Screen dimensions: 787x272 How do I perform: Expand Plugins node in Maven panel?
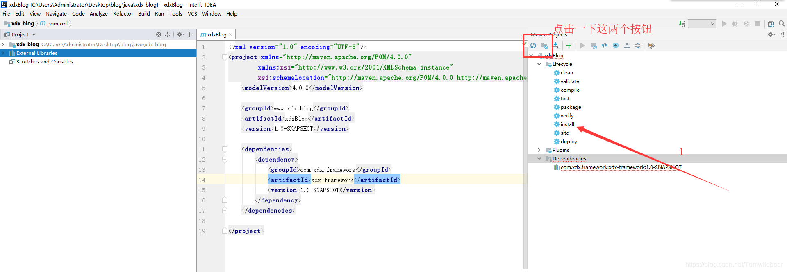point(539,150)
